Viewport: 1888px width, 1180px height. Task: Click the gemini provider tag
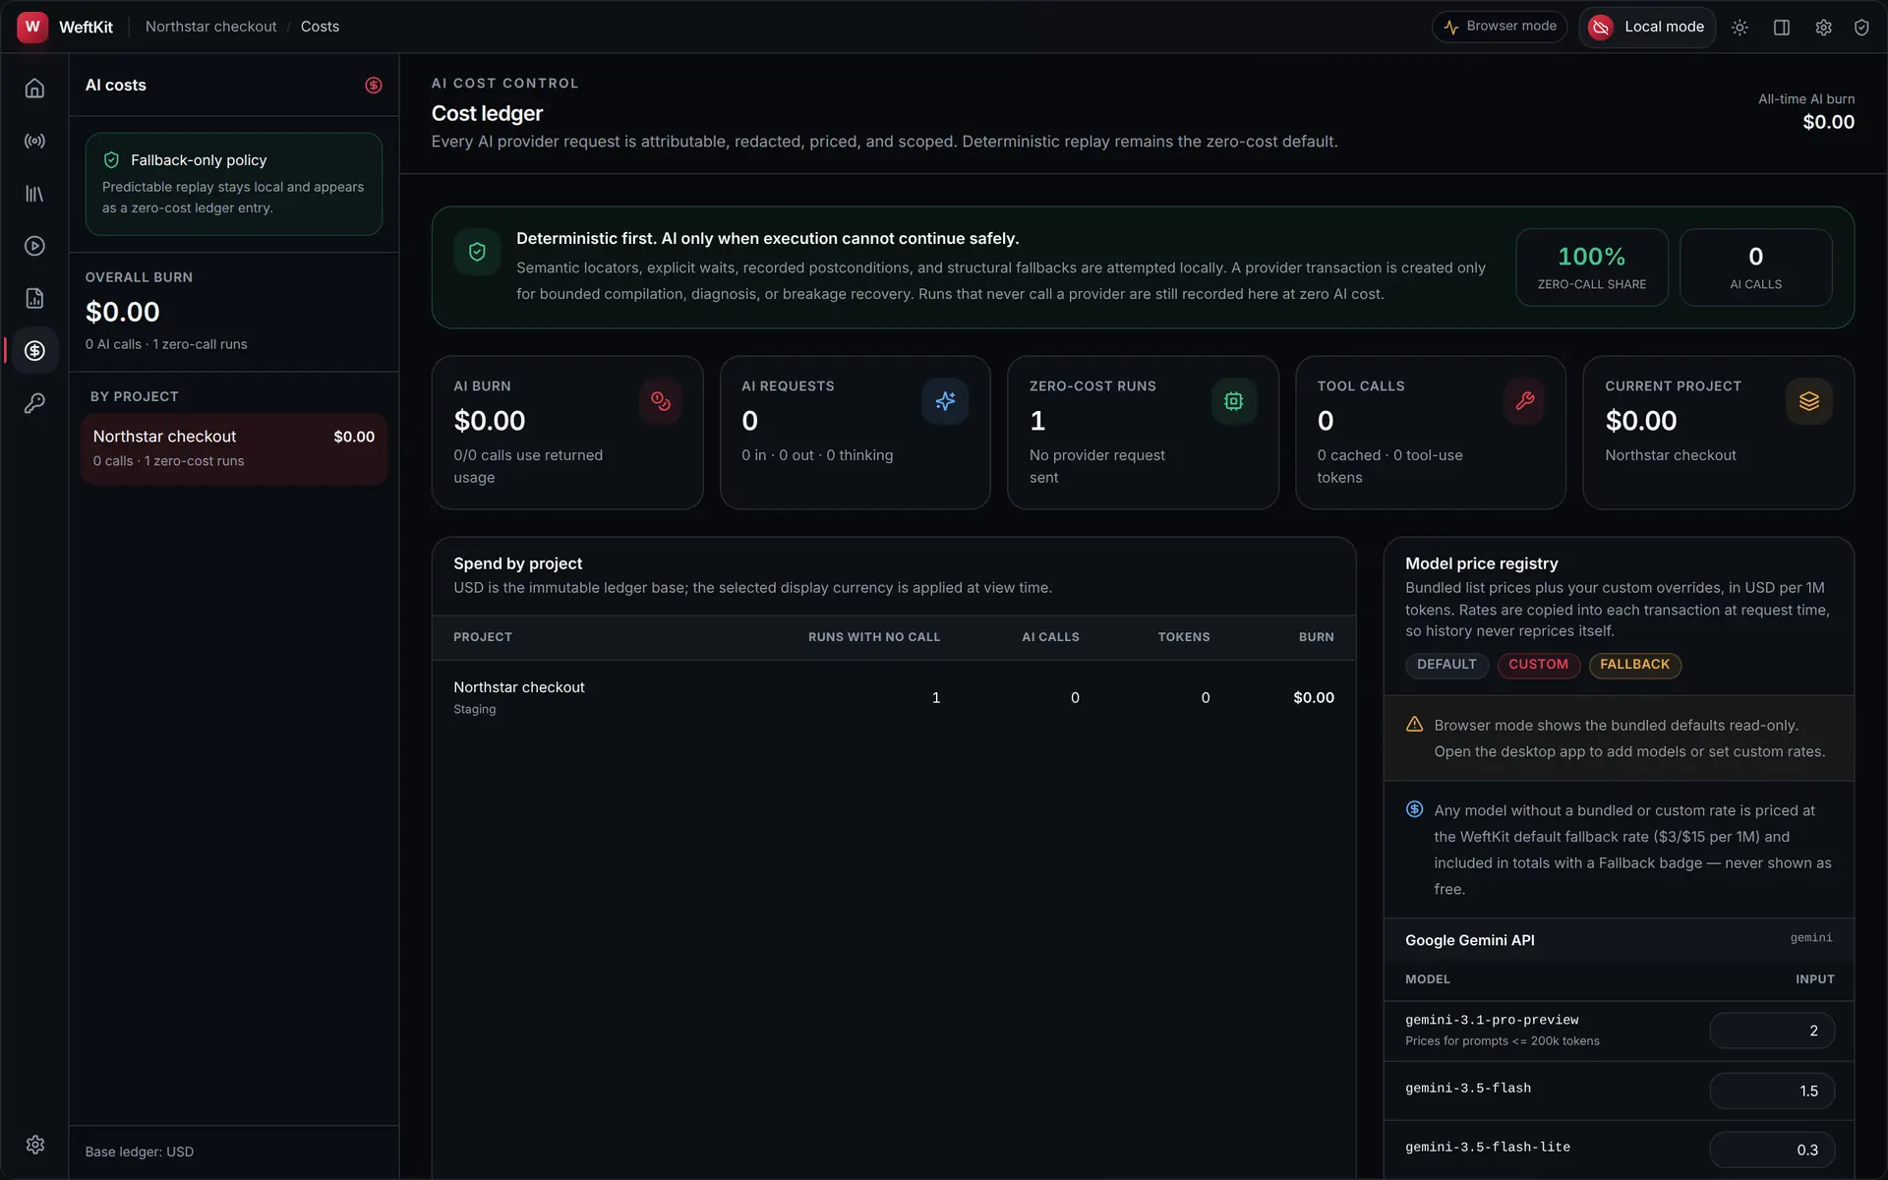click(x=1811, y=938)
